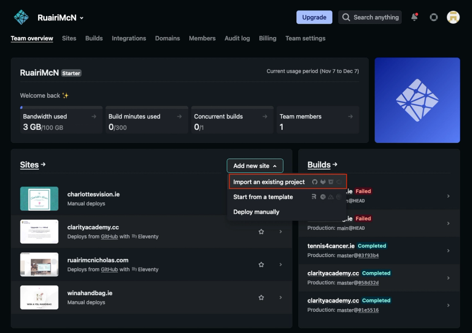Open the Sites heading link
Screen dimensions: 472x333
(x=29, y=165)
